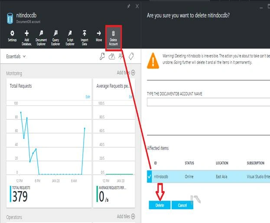Click the nitindocdb blade title
270x223 pixels.
point(26,15)
